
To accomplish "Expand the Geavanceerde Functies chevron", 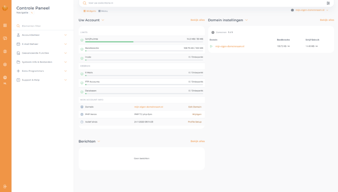I will (66, 53).
